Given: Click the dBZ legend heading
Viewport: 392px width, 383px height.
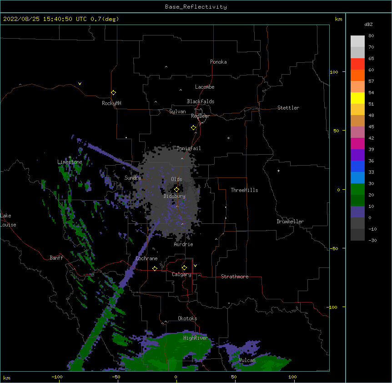Looking at the screenshot, I should coord(368,24).
